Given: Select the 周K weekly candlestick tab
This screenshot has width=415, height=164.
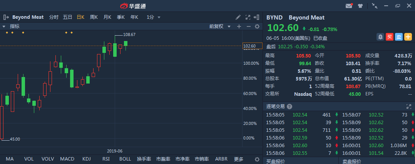Looking at the screenshot, I should 94,17.
